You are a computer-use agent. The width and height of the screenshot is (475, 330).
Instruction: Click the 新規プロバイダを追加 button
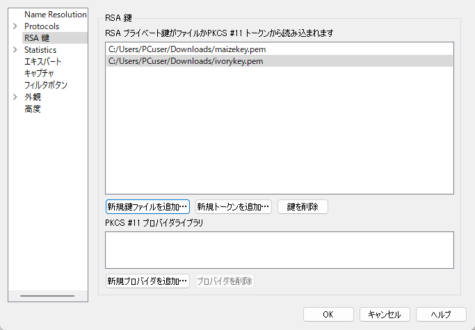pyautogui.click(x=147, y=281)
